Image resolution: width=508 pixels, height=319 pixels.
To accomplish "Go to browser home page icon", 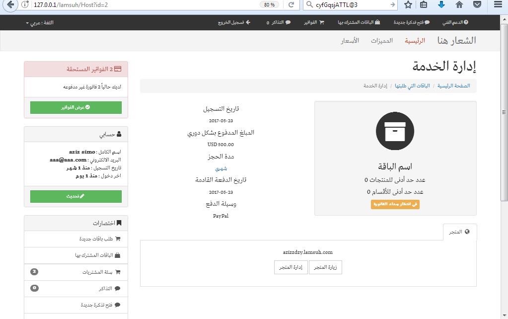I will [x=459, y=5].
